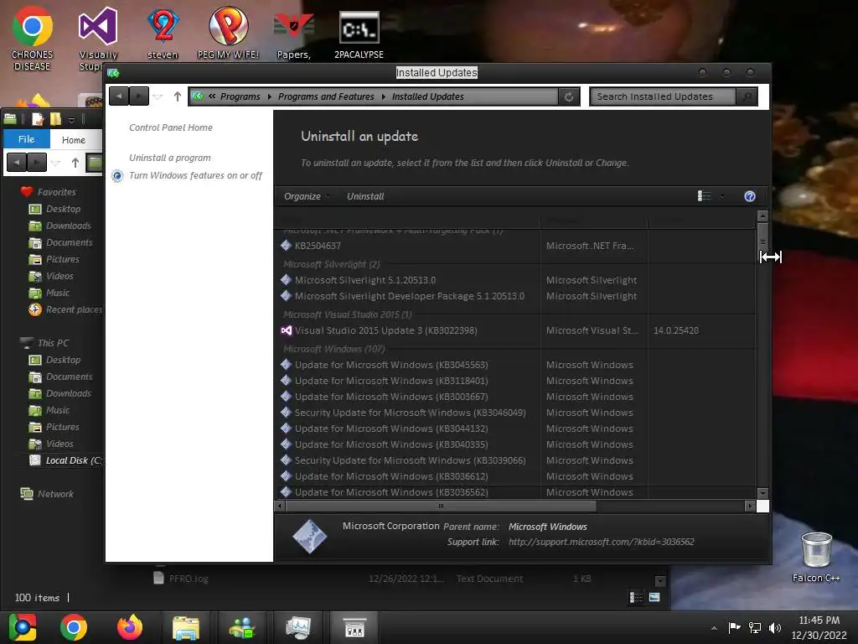The width and height of the screenshot is (858, 644).
Task: Select Update for Microsoft Windows (KB3118401)
Action: tap(515, 381)
